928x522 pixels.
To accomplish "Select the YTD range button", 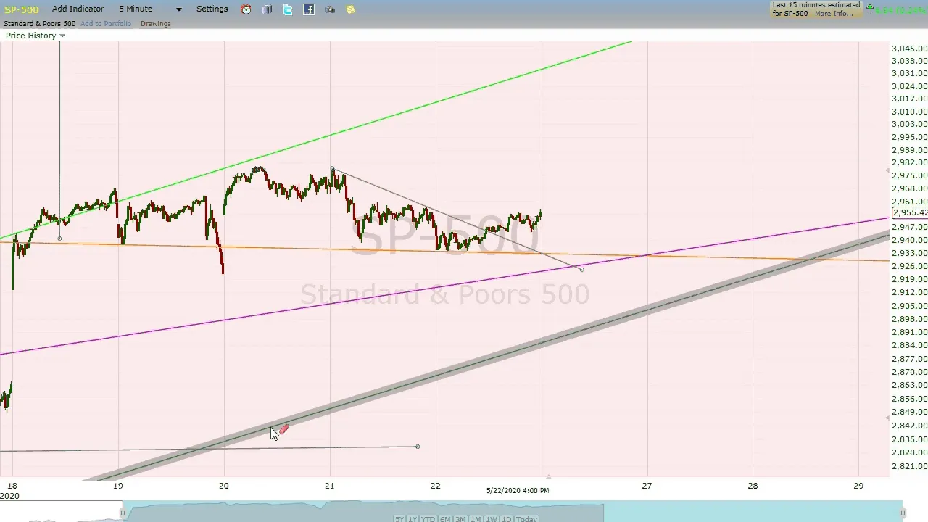I will [428, 519].
